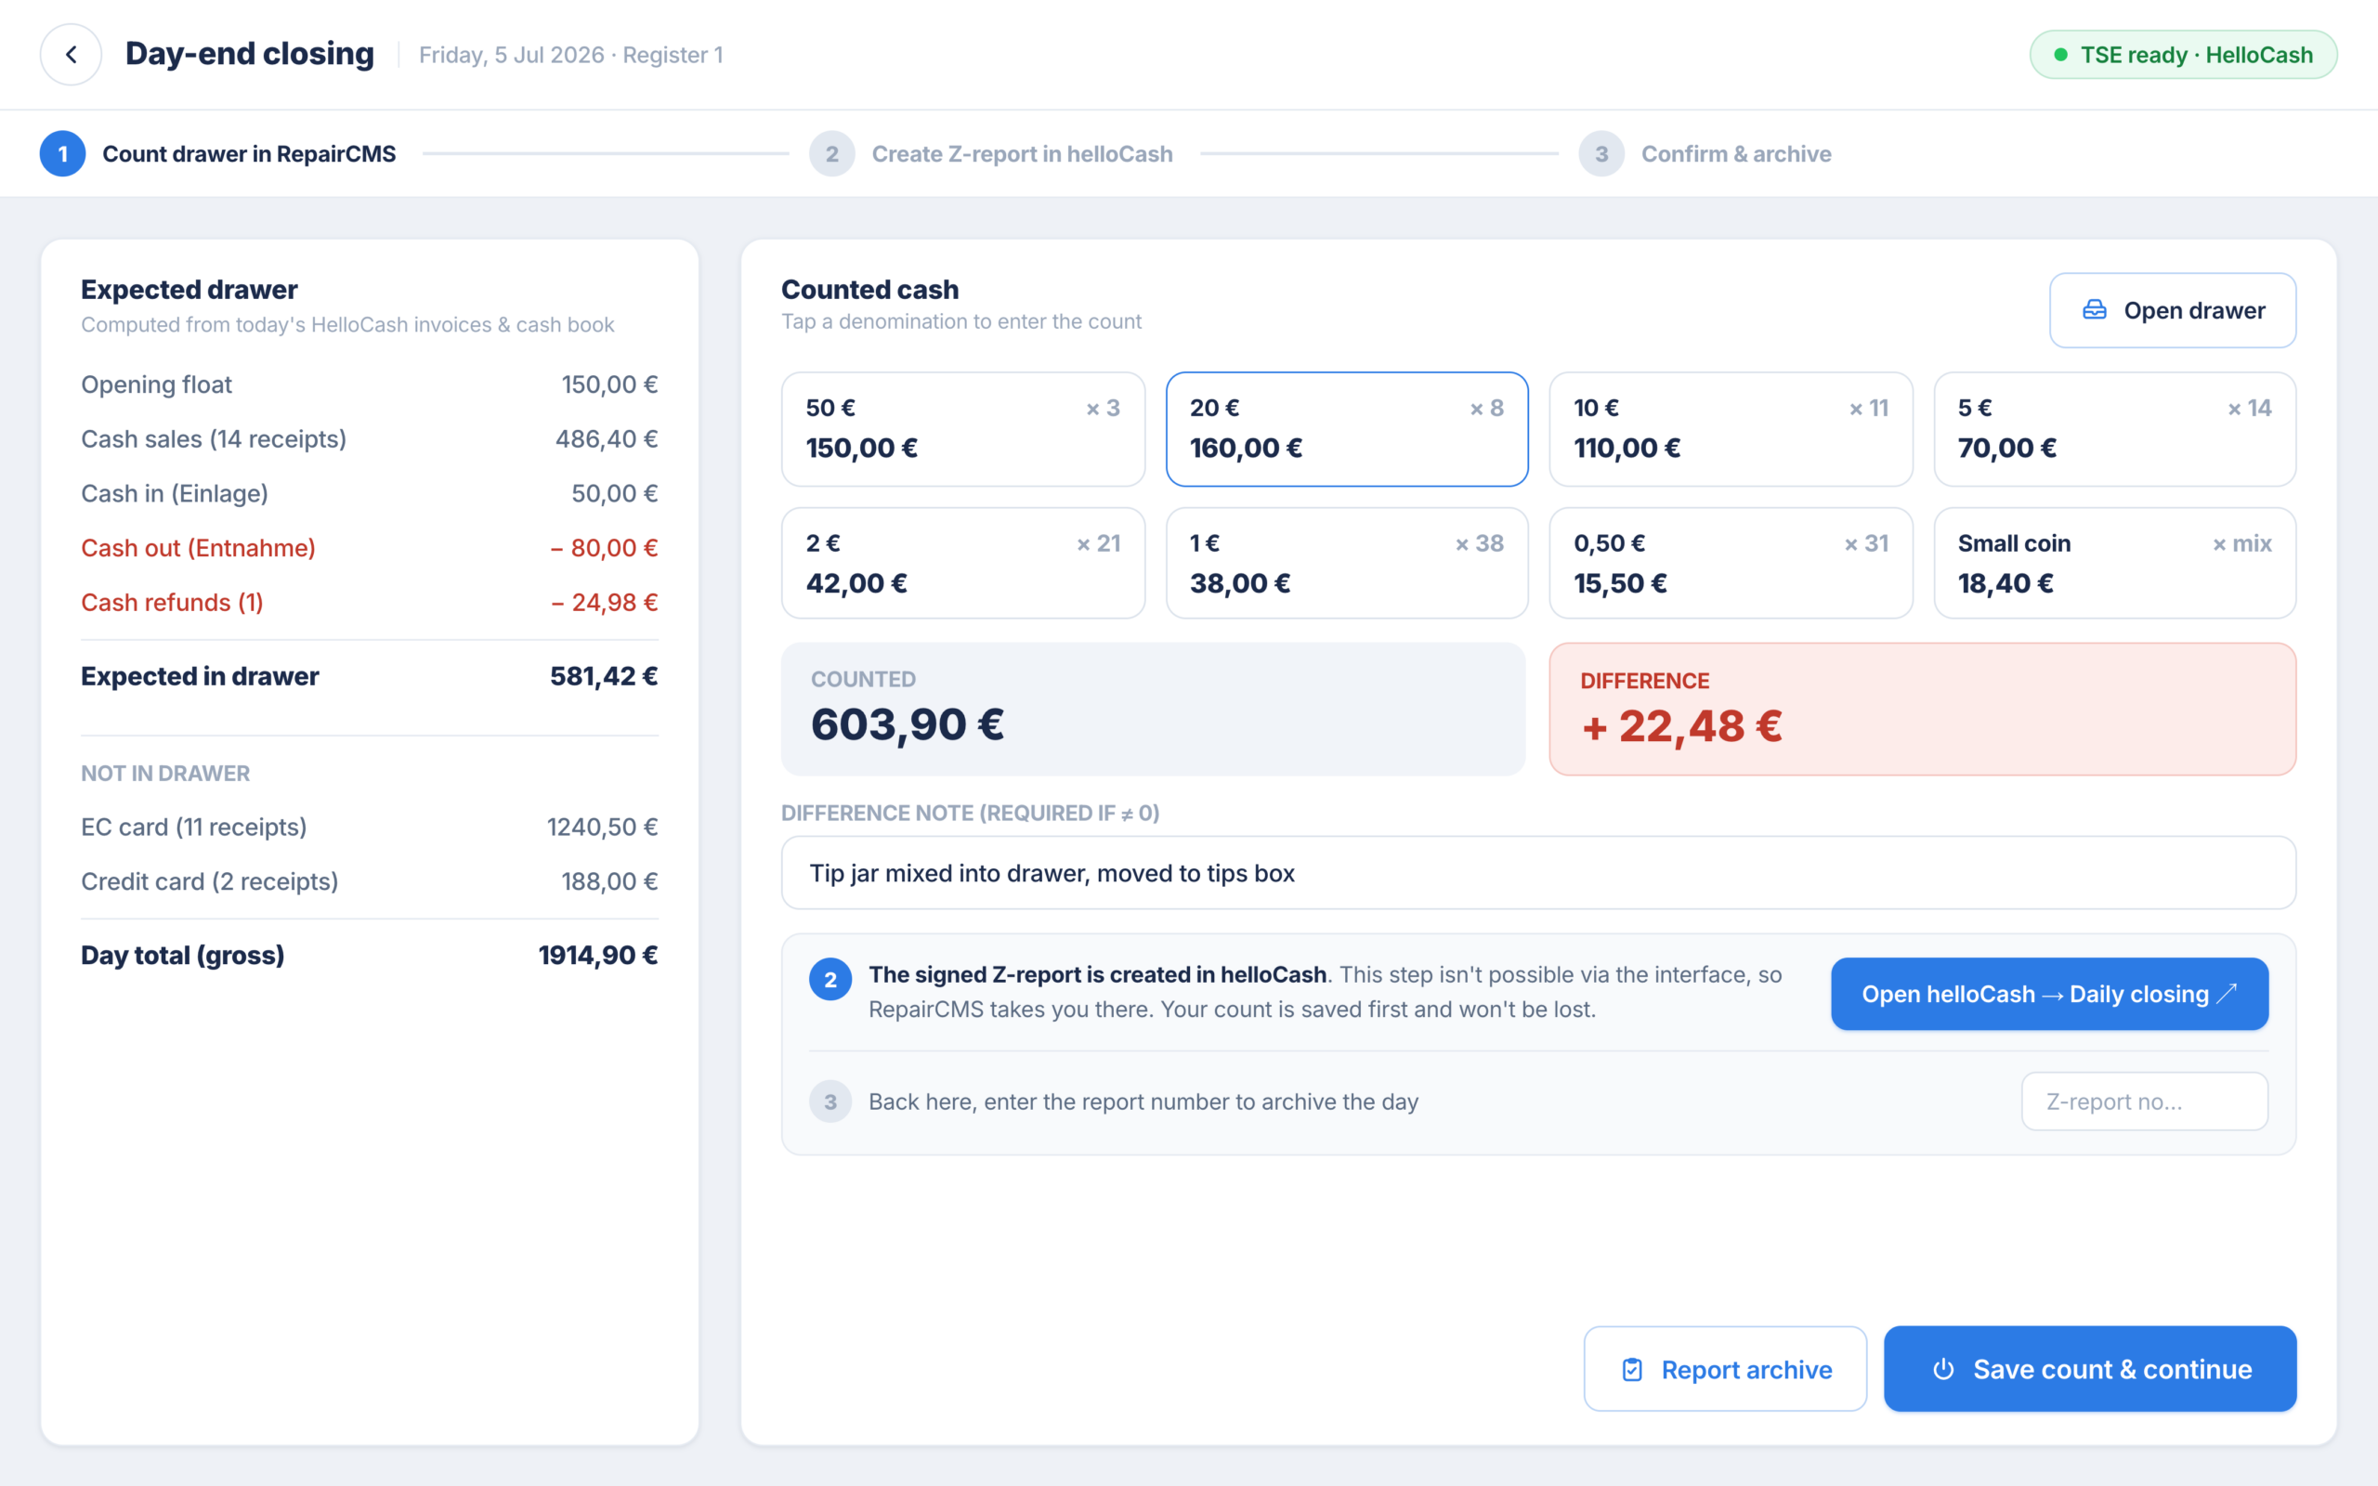The height and width of the screenshot is (1486, 2378).
Task: Tap the 2 € denomination card
Action: [963, 563]
